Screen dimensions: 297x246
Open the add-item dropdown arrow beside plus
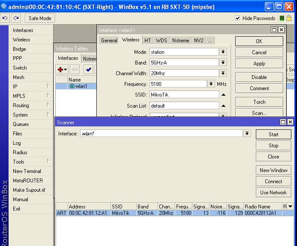(65, 70)
